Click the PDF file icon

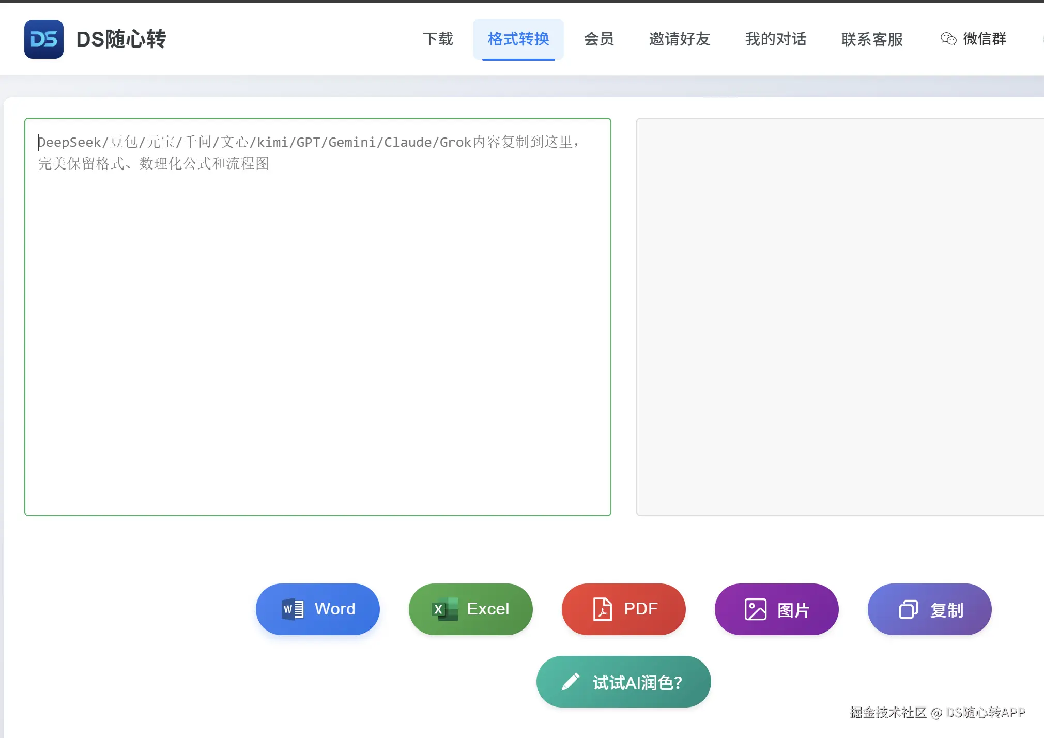(602, 609)
